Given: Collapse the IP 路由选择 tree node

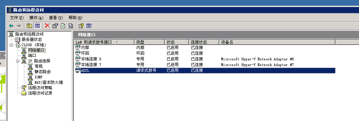Looking at the screenshot, I should pos(18,61).
